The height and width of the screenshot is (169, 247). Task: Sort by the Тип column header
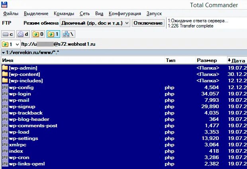coord(180,60)
